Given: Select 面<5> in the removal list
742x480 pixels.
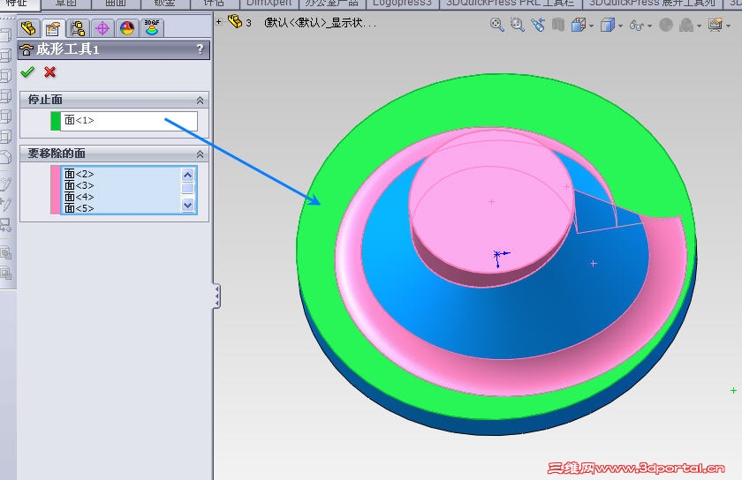Looking at the screenshot, I should point(79,208).
